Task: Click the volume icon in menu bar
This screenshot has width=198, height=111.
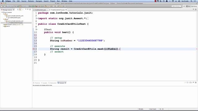Action: [x=179, y=1]
